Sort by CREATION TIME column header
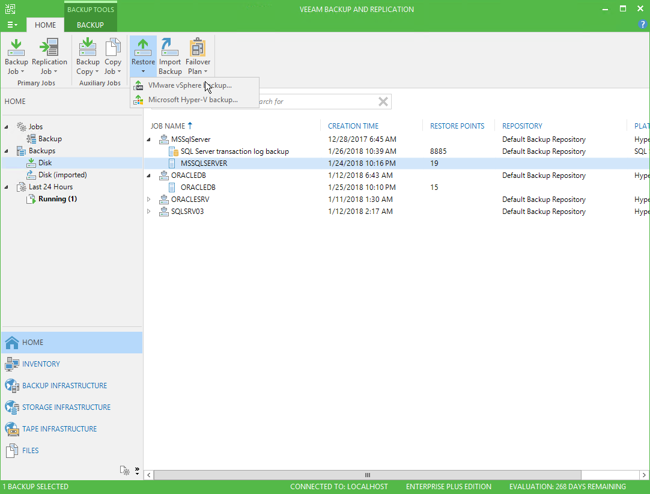The width and height of the screenshot is (650, 494). (x=353, y=126)
